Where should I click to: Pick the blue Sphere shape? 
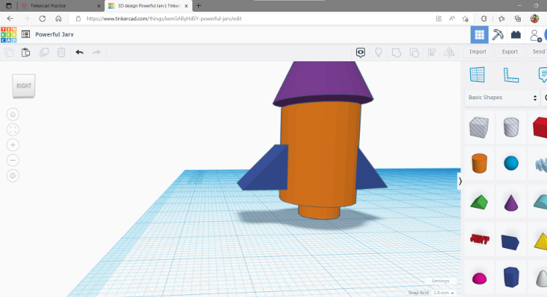click(x=511, y=163)
